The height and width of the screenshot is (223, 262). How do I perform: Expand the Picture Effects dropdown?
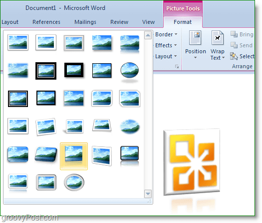tap(166, 45)
